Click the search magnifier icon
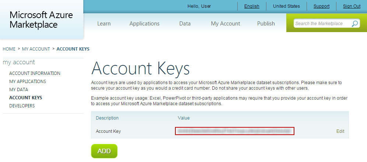 (x=354, y=24)
